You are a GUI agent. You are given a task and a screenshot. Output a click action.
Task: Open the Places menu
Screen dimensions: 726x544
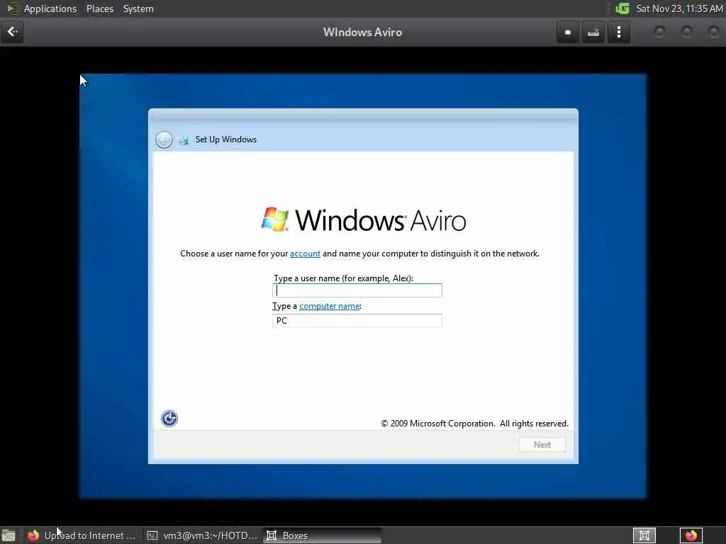[100, 8]
